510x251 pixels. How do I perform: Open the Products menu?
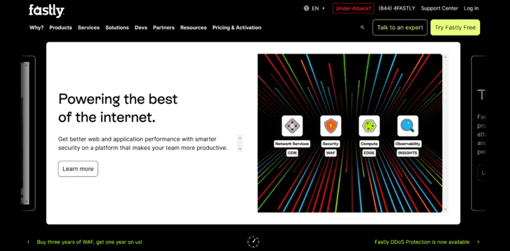(61, 28)
